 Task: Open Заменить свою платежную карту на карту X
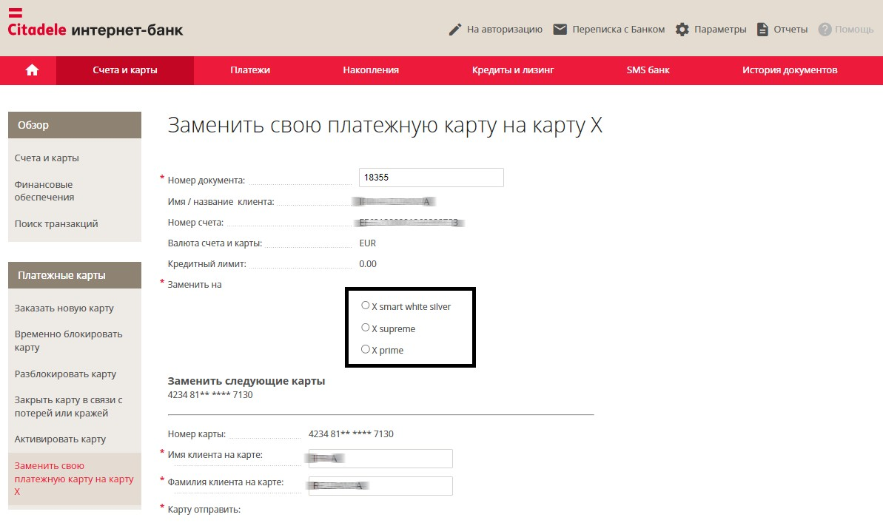(74, 479)
